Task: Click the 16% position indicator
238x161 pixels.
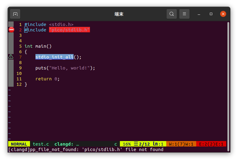Action: pos(127,144)
